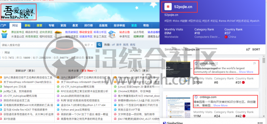
Task: Go to the 专辑 navigation tab
Action: pyautogui.click(x=51, y=26)
